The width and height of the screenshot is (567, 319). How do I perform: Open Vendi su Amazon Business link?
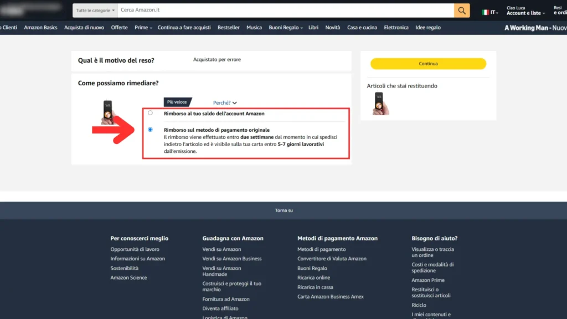click(232, 259)
